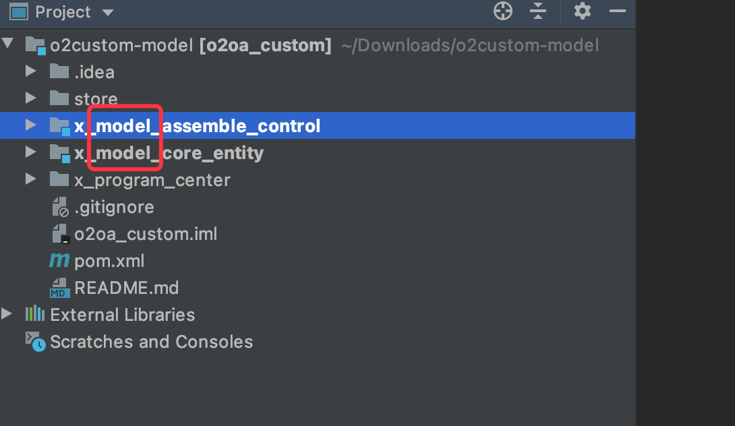This screenshot has height=426, width=735.
Task: Expand the store folder arrow
Action: pos(31,98)
